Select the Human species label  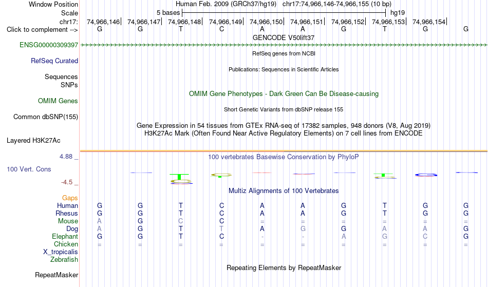[x=67, y=205]
